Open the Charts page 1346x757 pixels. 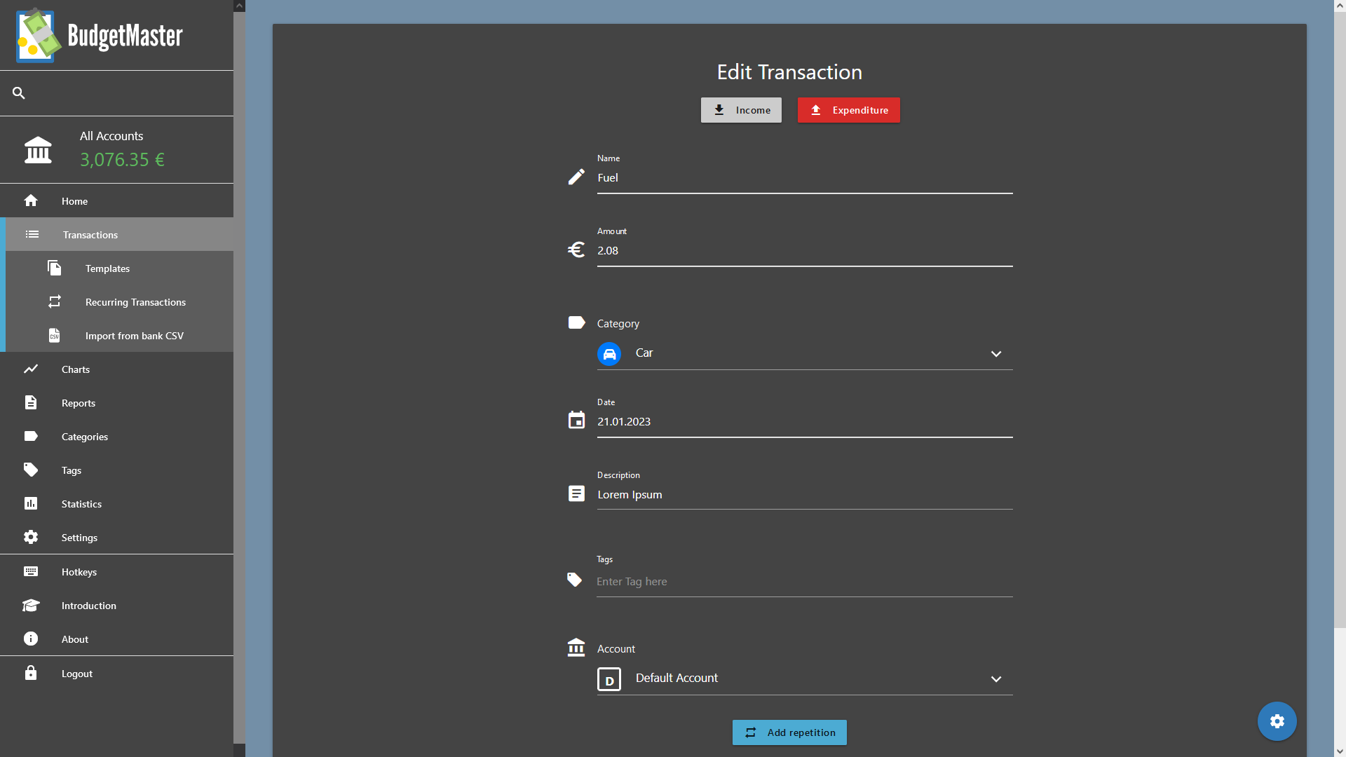[x=116, y=369]
